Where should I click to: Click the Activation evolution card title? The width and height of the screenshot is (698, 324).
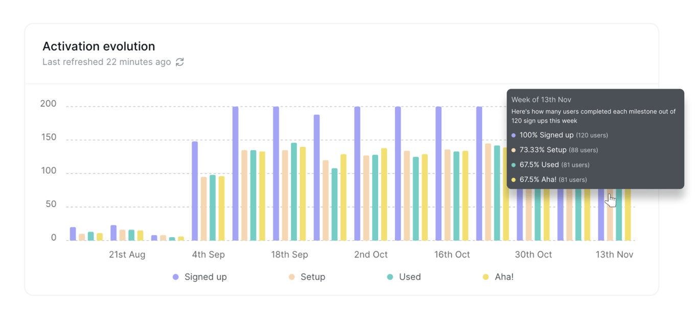click(x=99, y=47)
